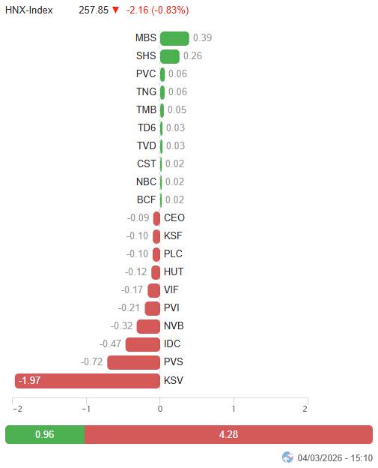
Task: Click the red PVS bar
Action: 134,362
